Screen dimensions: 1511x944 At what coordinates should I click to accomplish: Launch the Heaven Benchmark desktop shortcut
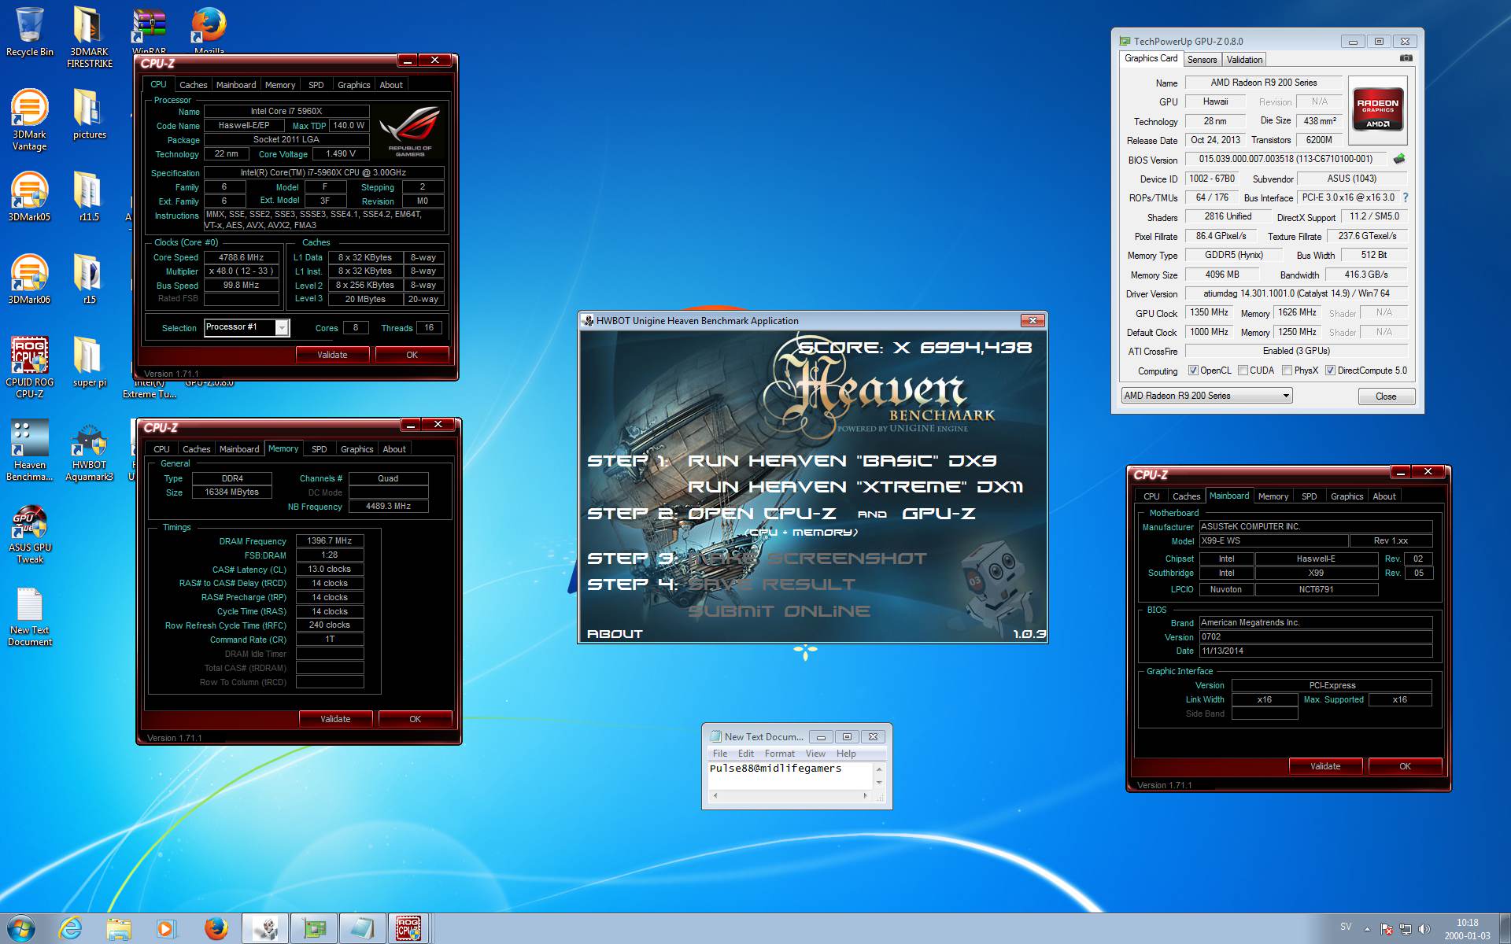coord(30,450)
